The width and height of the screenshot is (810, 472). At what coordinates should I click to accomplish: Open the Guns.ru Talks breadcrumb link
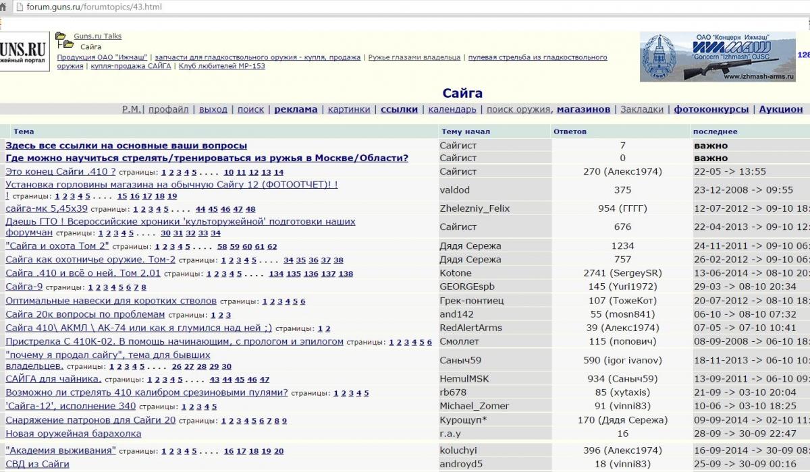[x=97, y=36]
